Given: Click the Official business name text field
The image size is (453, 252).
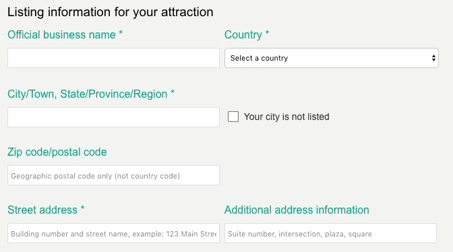Looking at the screenshot, I should click(x=113, y=58).
